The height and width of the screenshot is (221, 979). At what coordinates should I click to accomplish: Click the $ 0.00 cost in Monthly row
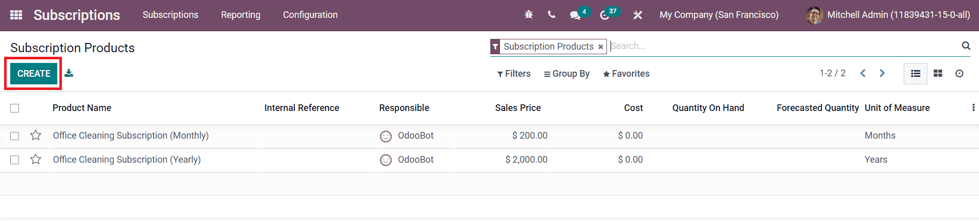click(630, 136)
